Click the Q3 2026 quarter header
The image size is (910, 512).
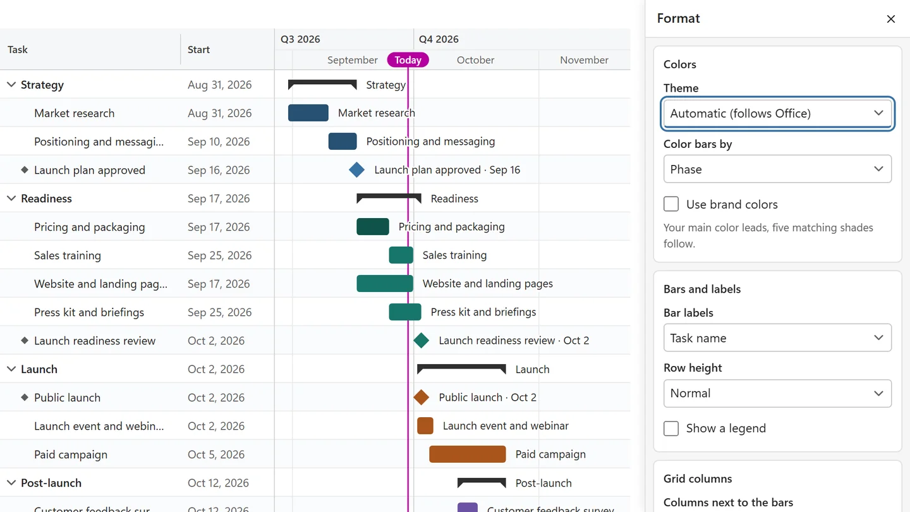click(300, 39)
